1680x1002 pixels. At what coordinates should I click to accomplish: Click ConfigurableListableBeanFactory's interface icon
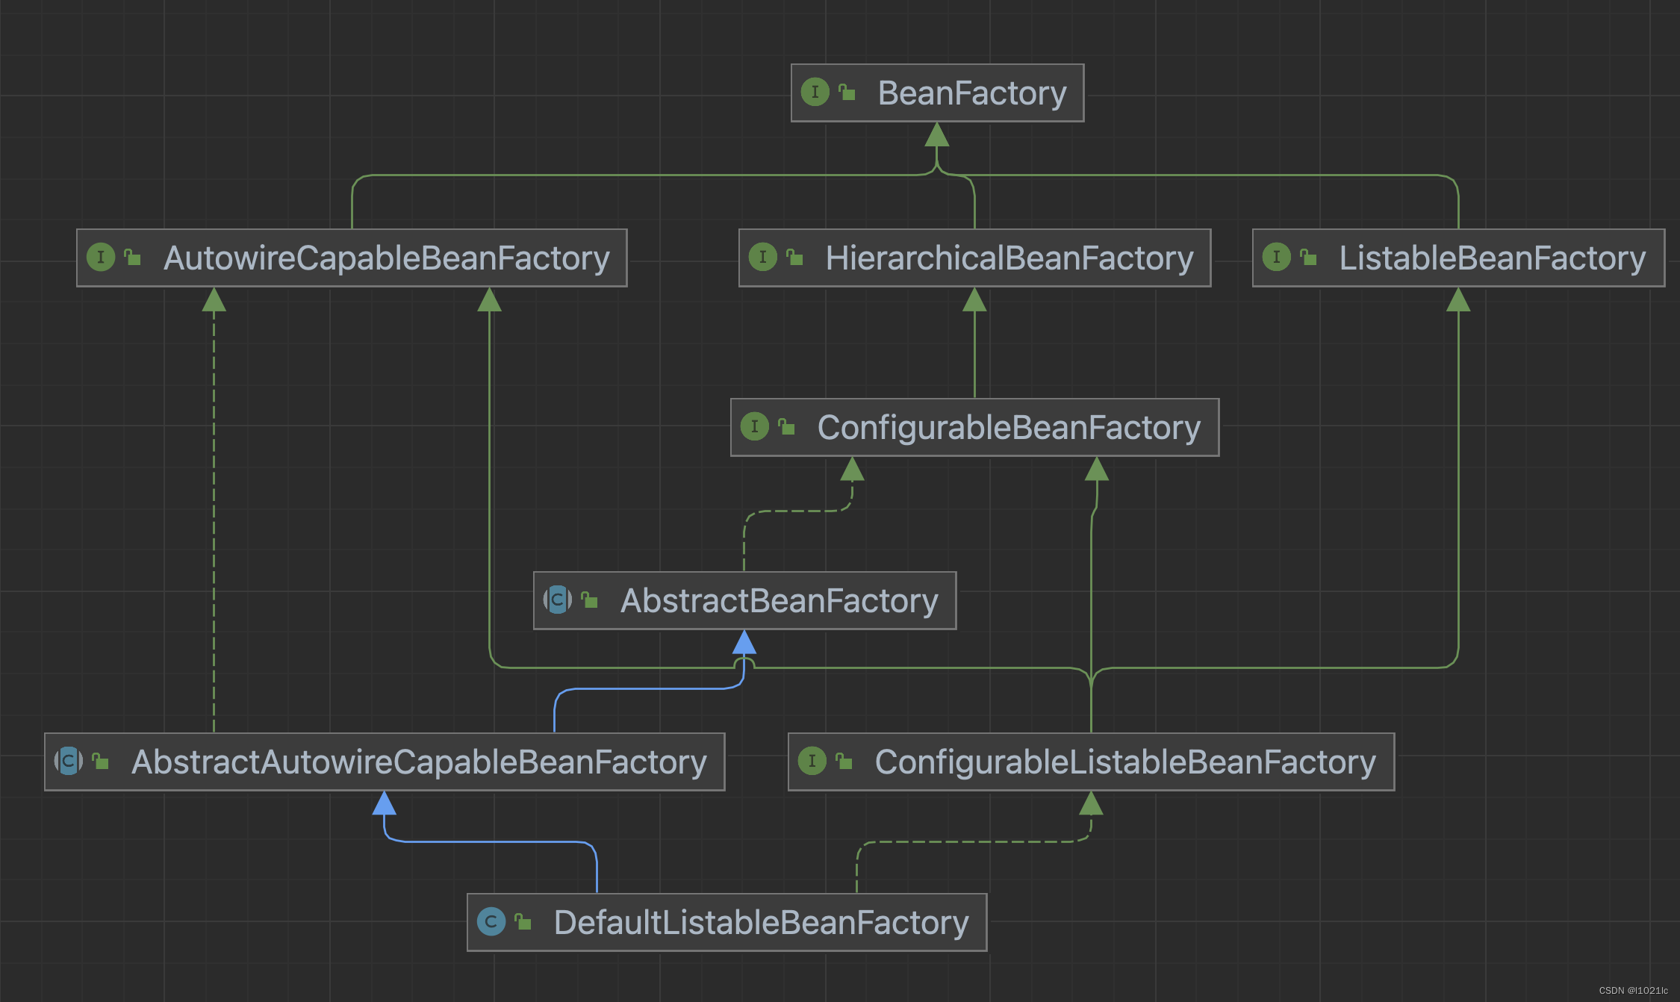(x=812, y=762)
